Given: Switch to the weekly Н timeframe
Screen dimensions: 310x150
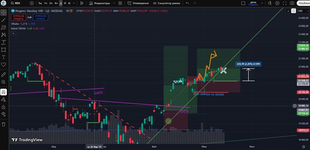Looking at the screenshot, I should click(65, 3).
